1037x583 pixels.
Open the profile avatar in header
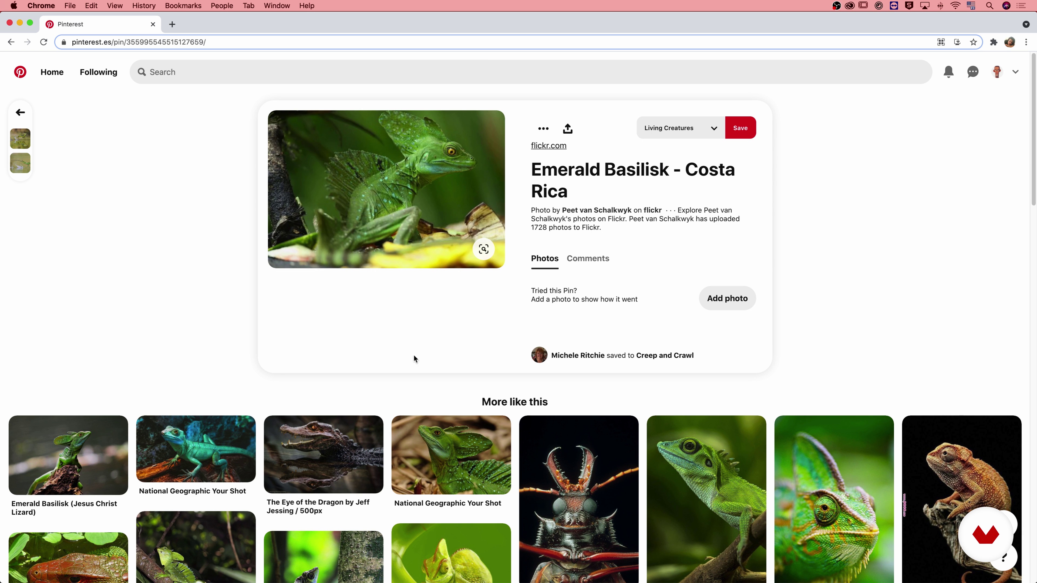pos(997,72)
